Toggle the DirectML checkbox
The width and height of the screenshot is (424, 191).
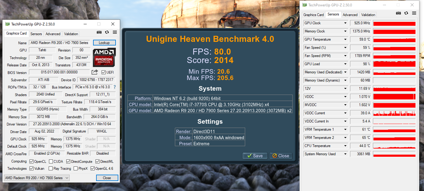98,162
